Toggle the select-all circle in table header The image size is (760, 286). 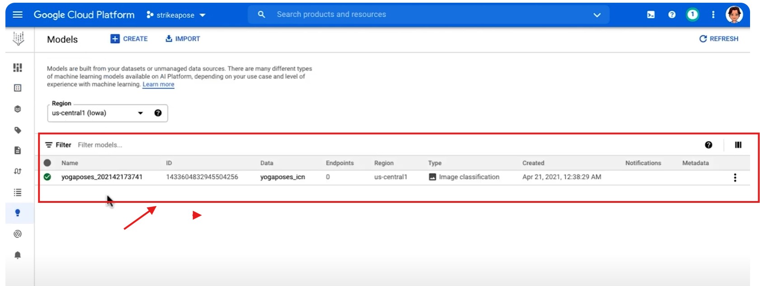pos(47,163)
